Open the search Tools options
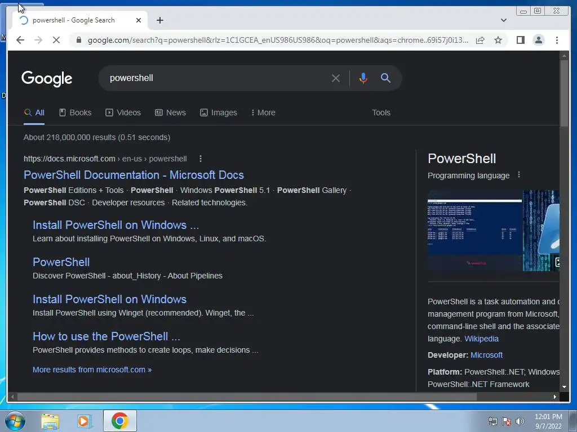 click(381, 112)
